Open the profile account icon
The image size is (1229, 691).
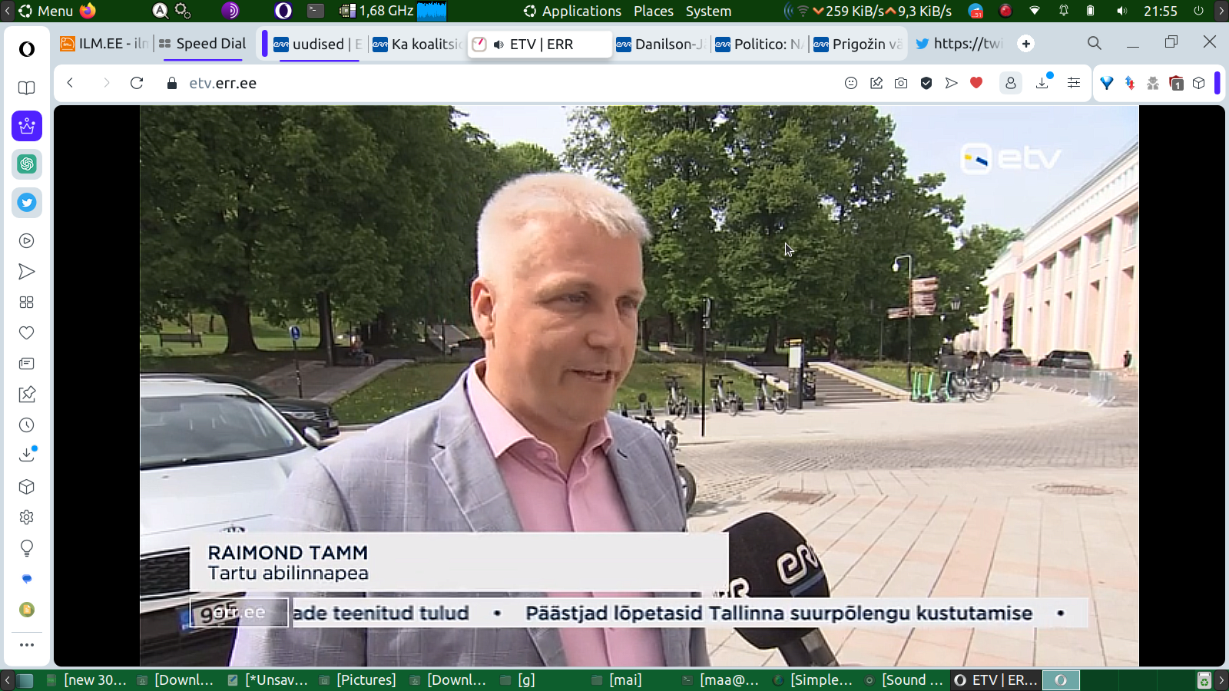pos(1011,83)
